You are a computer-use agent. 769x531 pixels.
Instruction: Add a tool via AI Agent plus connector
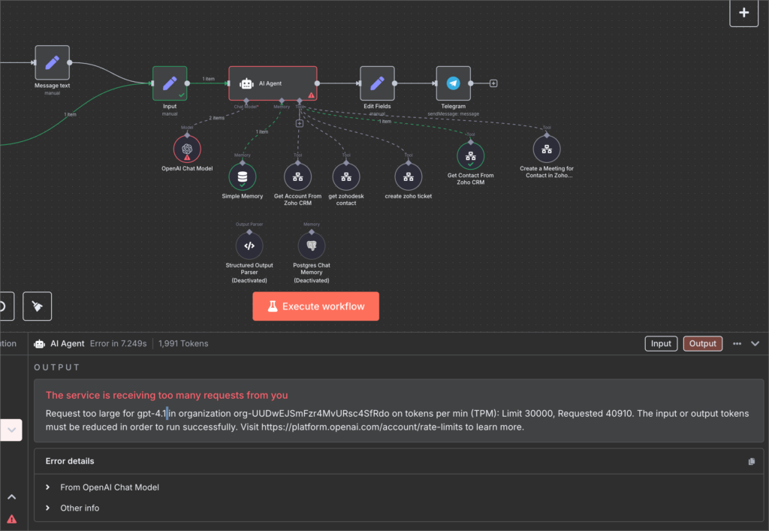[x=300, y=124]
